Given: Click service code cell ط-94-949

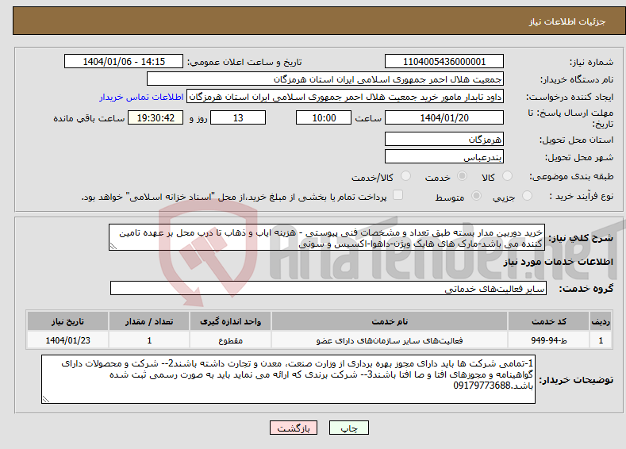Looking at the screenshot, I should [x=549, y=340].
